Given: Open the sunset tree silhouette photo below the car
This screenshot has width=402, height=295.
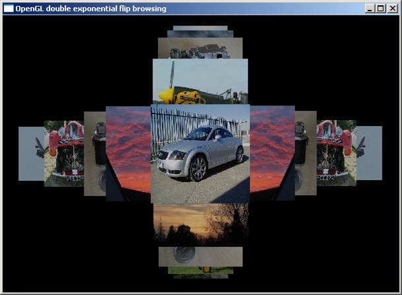Looking at the screenshot, I should (200, 224).
